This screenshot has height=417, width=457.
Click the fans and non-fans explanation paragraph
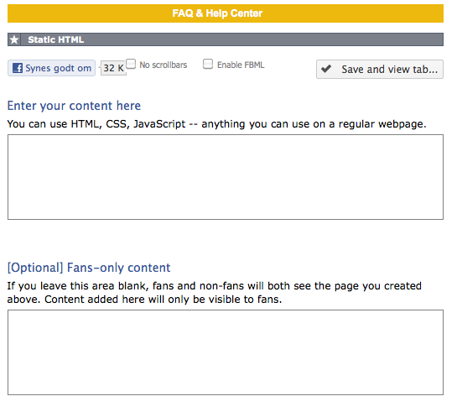[214, 293]
